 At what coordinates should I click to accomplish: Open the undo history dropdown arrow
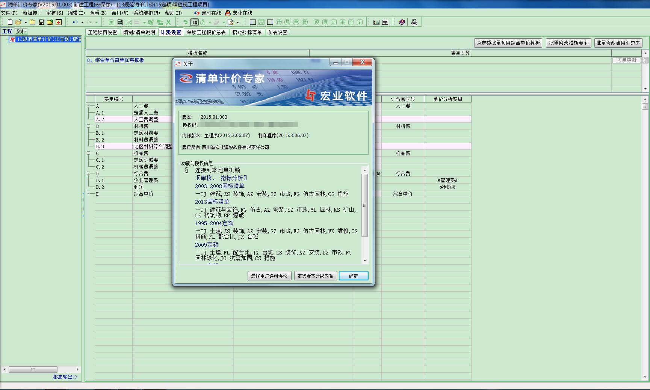coord(82,22)
